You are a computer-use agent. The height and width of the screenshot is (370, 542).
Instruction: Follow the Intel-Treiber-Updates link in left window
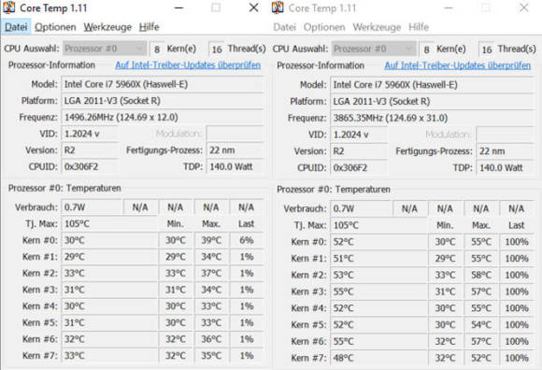pyautogui.click(x=188, y=65)
